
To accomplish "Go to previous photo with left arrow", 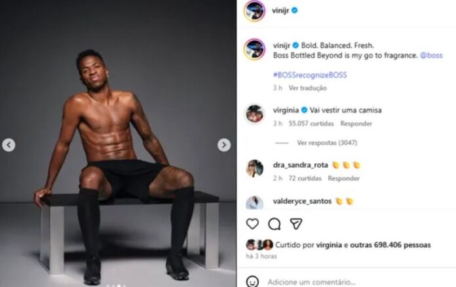I will pyautogui.click(x=9, y=145).
